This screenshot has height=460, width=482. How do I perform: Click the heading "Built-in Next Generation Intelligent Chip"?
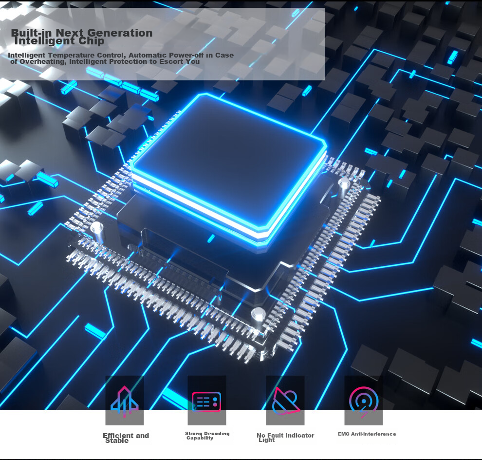click(x=82, y=37)
